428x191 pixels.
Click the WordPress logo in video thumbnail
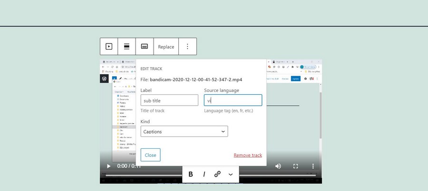(x=104, y=79)
